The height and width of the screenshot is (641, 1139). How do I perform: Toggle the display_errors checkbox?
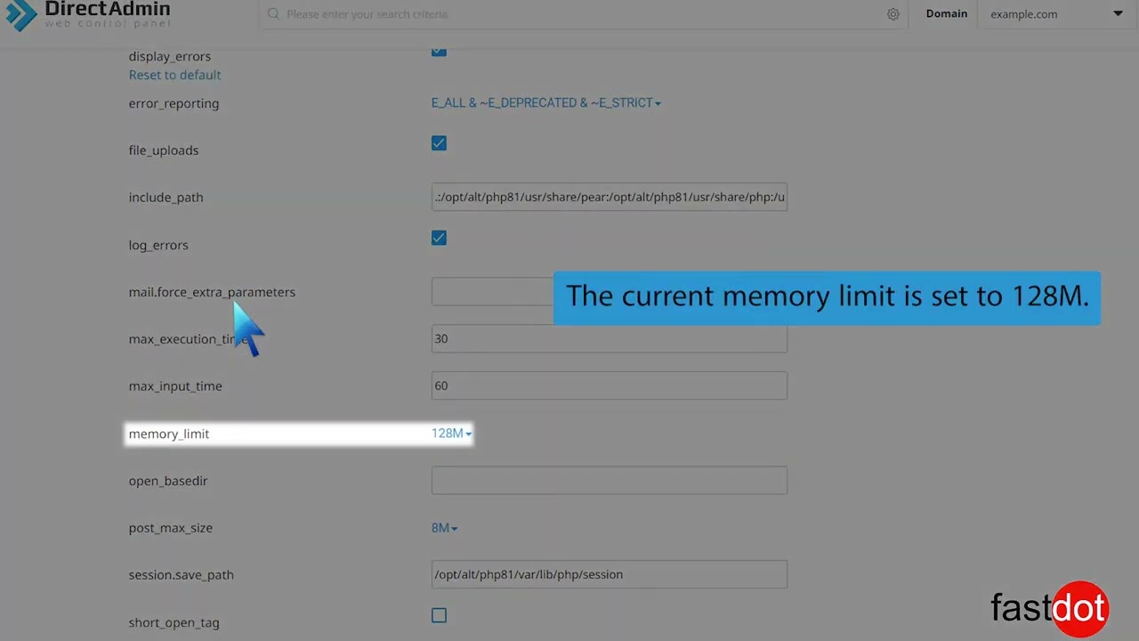[x=439, y=51]
